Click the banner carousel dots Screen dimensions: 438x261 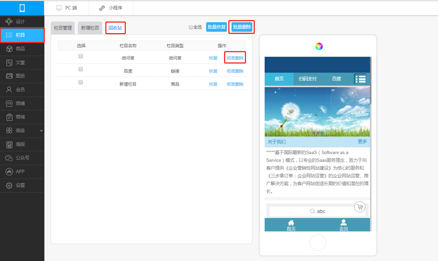click(x=318, y=133)
